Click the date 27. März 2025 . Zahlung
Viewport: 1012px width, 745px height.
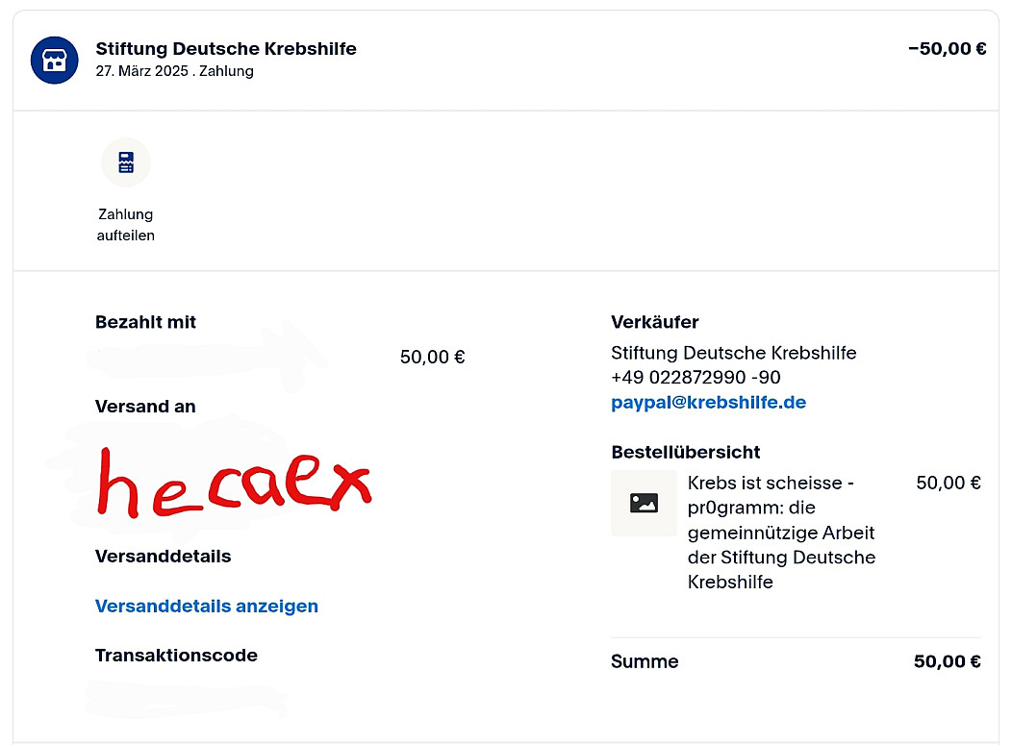[x=174, y=71]
